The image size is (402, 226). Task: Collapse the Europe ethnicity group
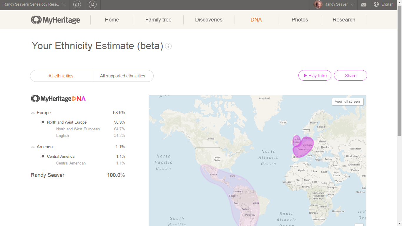tap(33, 113)
